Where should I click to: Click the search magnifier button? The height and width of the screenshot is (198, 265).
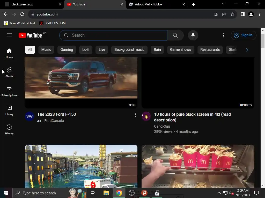pos(175,35)
